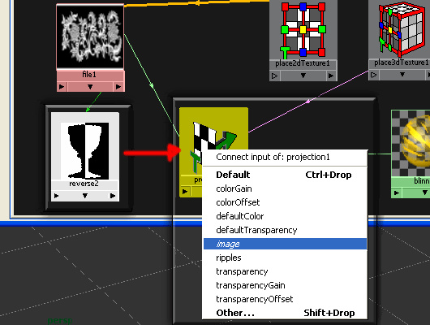Open place2dTexture1 input connections arrow

coord(274,76)
